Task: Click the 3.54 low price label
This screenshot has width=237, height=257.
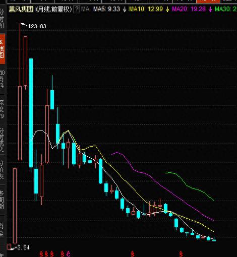Action: coord(23,247)
